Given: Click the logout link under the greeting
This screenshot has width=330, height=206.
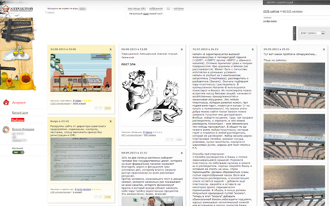Looking at the screenshot, I should tap(51, 12).
